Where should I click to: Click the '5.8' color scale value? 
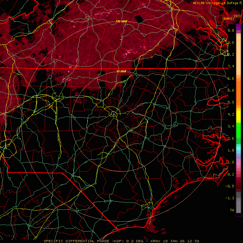pos(231,90)
